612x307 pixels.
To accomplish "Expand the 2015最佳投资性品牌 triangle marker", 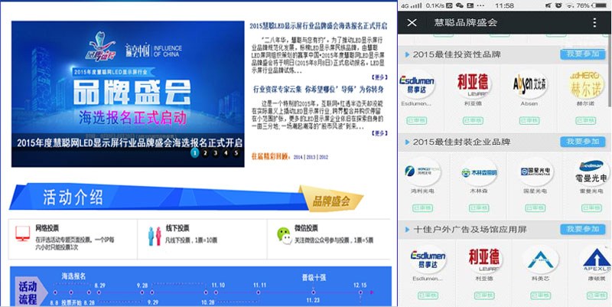I will point(408,54).
